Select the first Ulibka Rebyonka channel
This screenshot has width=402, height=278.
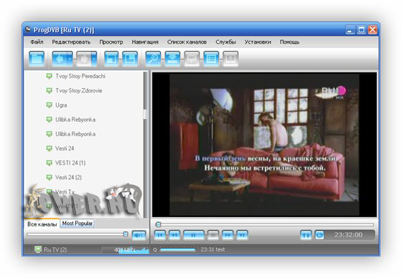click(x=75, y=120)
